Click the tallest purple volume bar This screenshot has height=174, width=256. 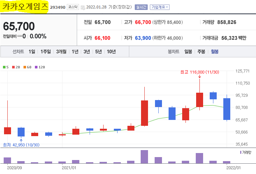tap(144, 157)
